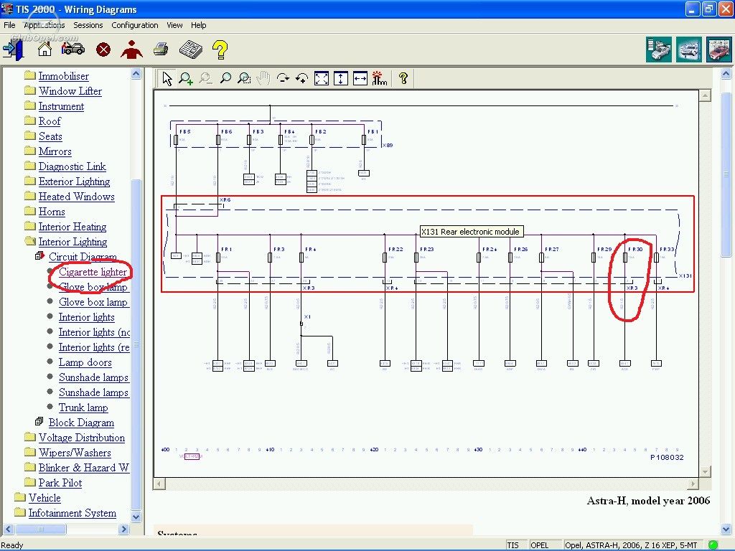Expand the Exterior Lighting folder

[x=29, y=181]
